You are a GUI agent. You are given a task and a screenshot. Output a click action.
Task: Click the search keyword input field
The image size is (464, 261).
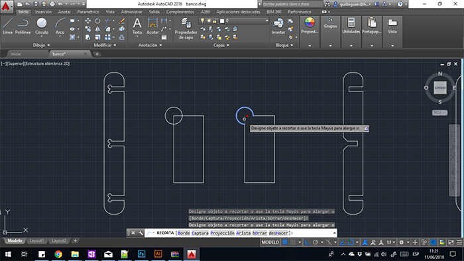click(x=292, y=4)
